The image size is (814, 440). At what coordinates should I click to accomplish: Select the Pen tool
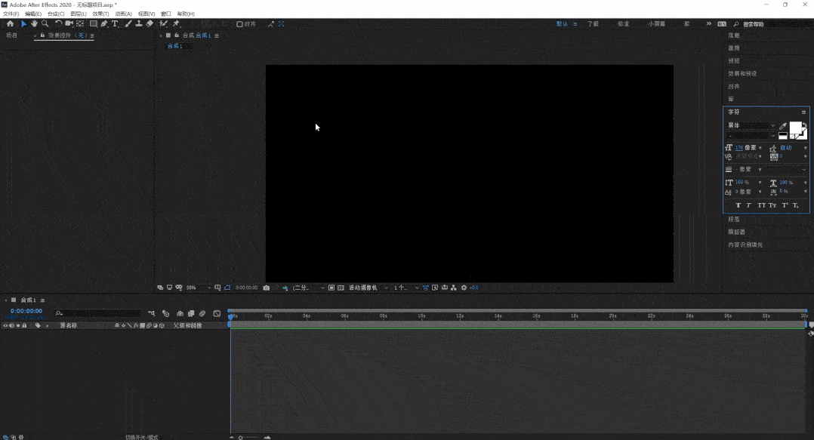[104, 24]
